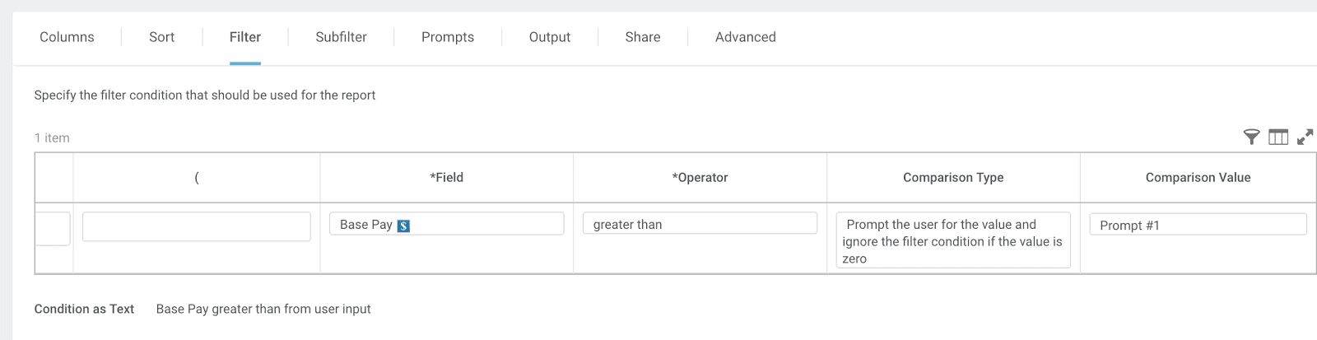Open the column configuration grid icon
Viewport: 1317px width, 340px height.
click(1278, 137)
